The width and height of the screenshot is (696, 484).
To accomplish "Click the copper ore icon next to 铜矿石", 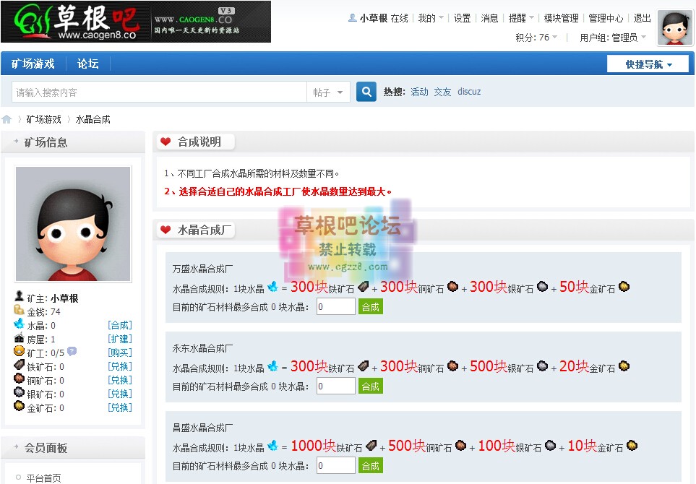I will click(19, 379).
